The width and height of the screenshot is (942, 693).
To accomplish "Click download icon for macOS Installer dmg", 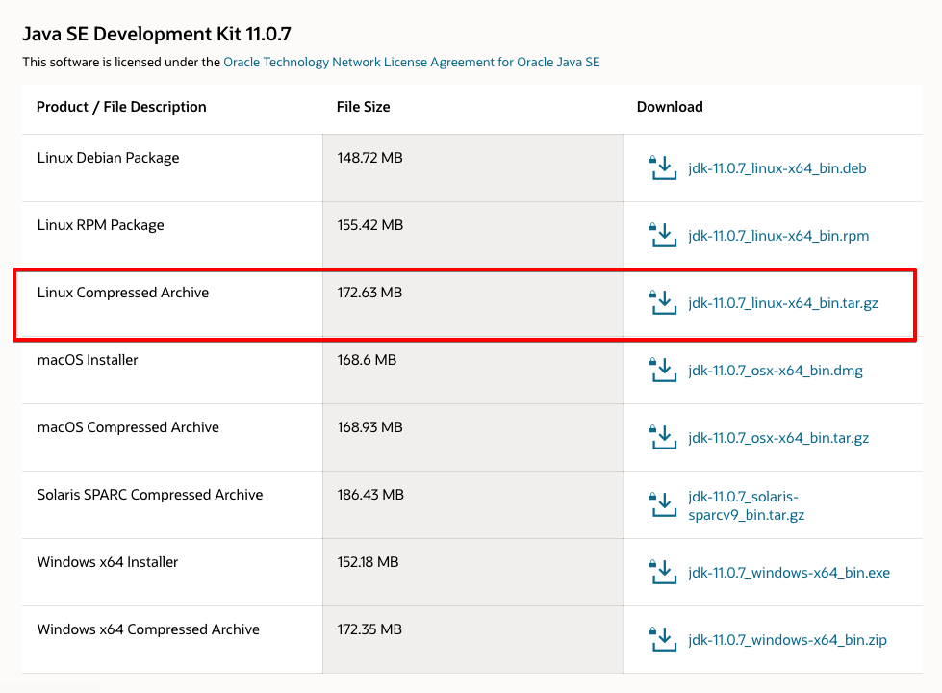I will coord(663,370).
